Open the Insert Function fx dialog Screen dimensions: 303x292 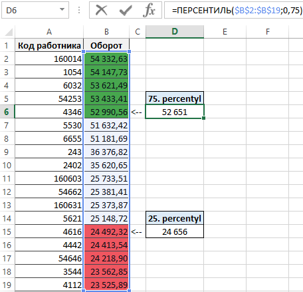point(149,10)
